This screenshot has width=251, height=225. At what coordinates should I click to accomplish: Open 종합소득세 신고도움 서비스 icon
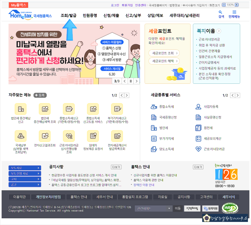pyautogui.click(x=93, y=109)
